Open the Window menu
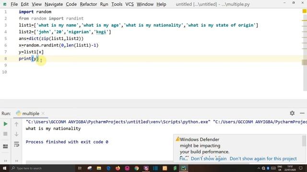Viewport: 307px width, 172px height. tap(145, 4)
